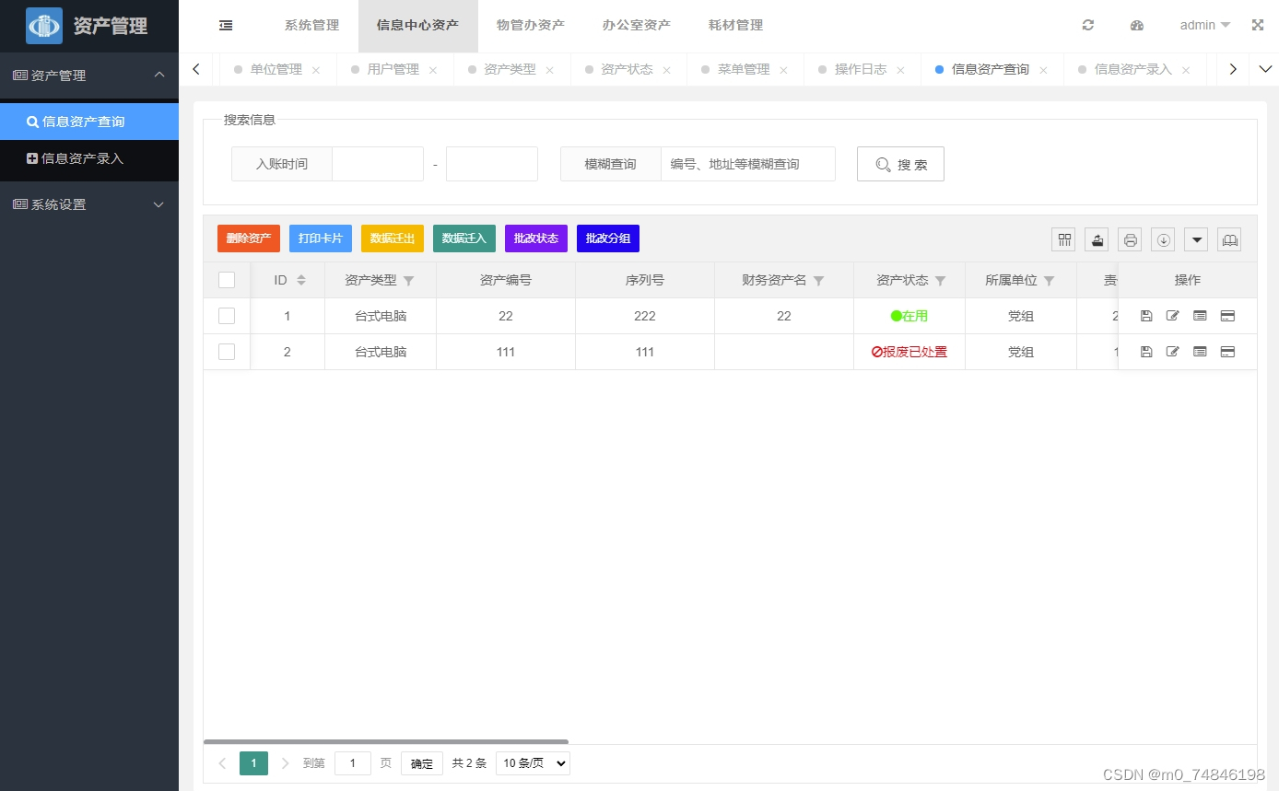1279x791 pixels.
Task: Click the funnel filter on 财务资产名 column
Action: 818,281
